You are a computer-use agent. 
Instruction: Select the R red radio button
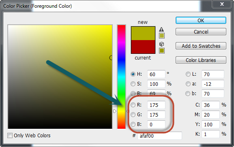tap(133, 105)
